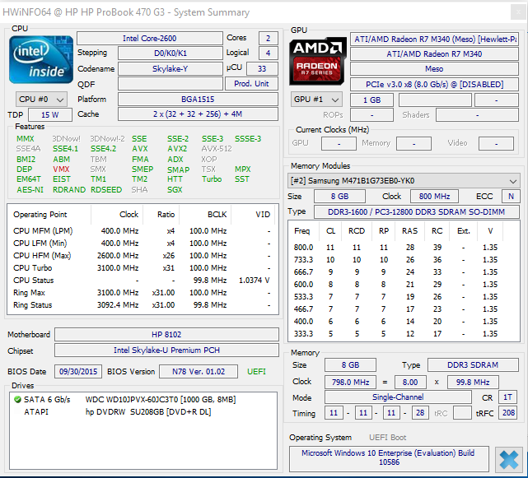528x478 pixels.
Task: Click the HP 8102 motherboard field
Action: pyautogui.click(x=166, y=335)
